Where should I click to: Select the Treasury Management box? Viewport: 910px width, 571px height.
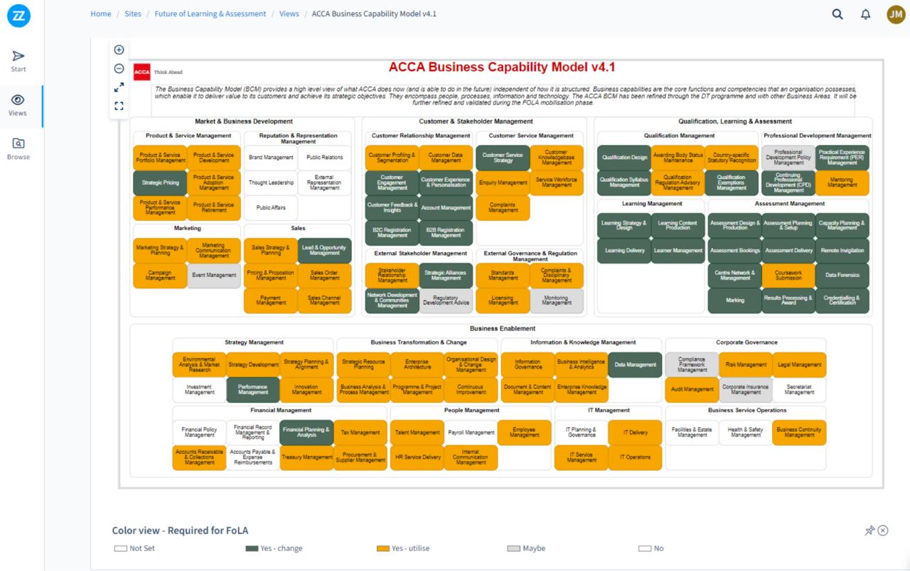click(x=306, y=457)
